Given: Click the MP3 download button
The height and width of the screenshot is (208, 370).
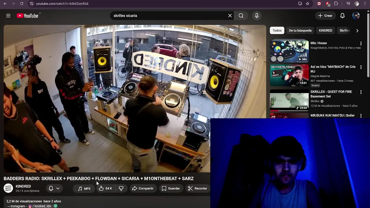Looking at the screenshot, I should [84, 188].
